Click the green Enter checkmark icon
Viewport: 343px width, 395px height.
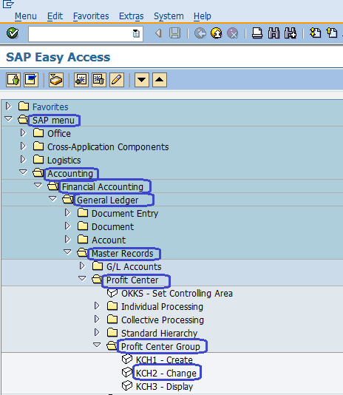13,33
